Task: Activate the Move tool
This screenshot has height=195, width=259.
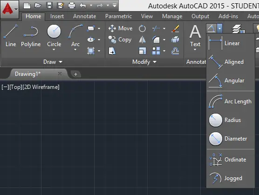Action: (x=120, y=28)
